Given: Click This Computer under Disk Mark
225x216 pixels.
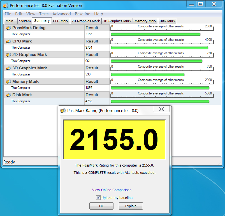Looking at the screenshot, I should 21,101.
